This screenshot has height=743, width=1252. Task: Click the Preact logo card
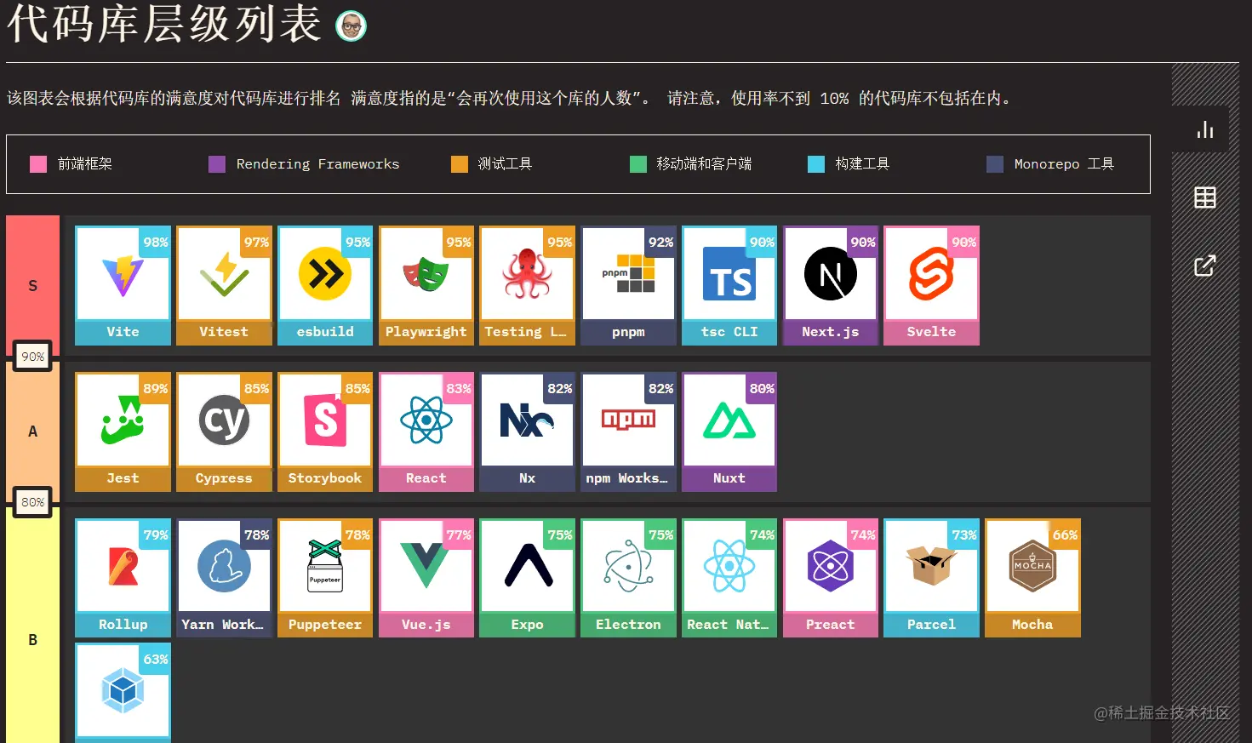(x=831, y=578)
